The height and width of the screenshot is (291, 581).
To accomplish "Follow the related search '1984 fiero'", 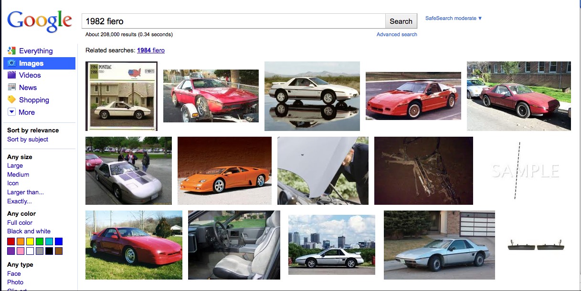I will click(x=151, y=50).
